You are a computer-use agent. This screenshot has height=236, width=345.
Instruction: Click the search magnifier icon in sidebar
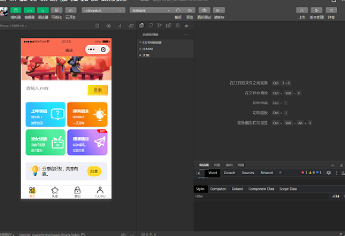(150, 26)
